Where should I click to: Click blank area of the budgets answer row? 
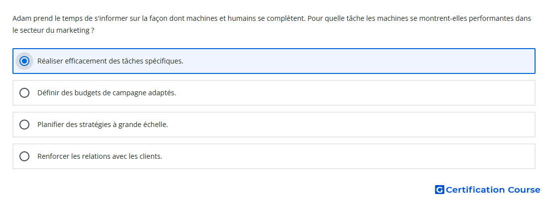click(350, 93)
